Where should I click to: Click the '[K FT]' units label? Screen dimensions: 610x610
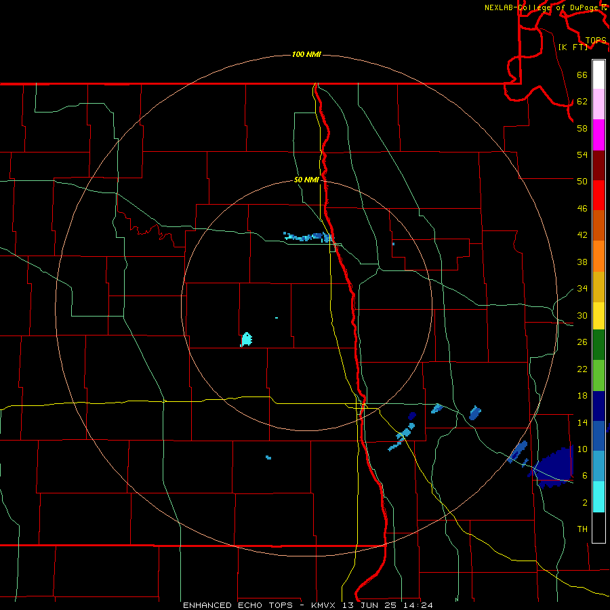[x=573, y=47]
